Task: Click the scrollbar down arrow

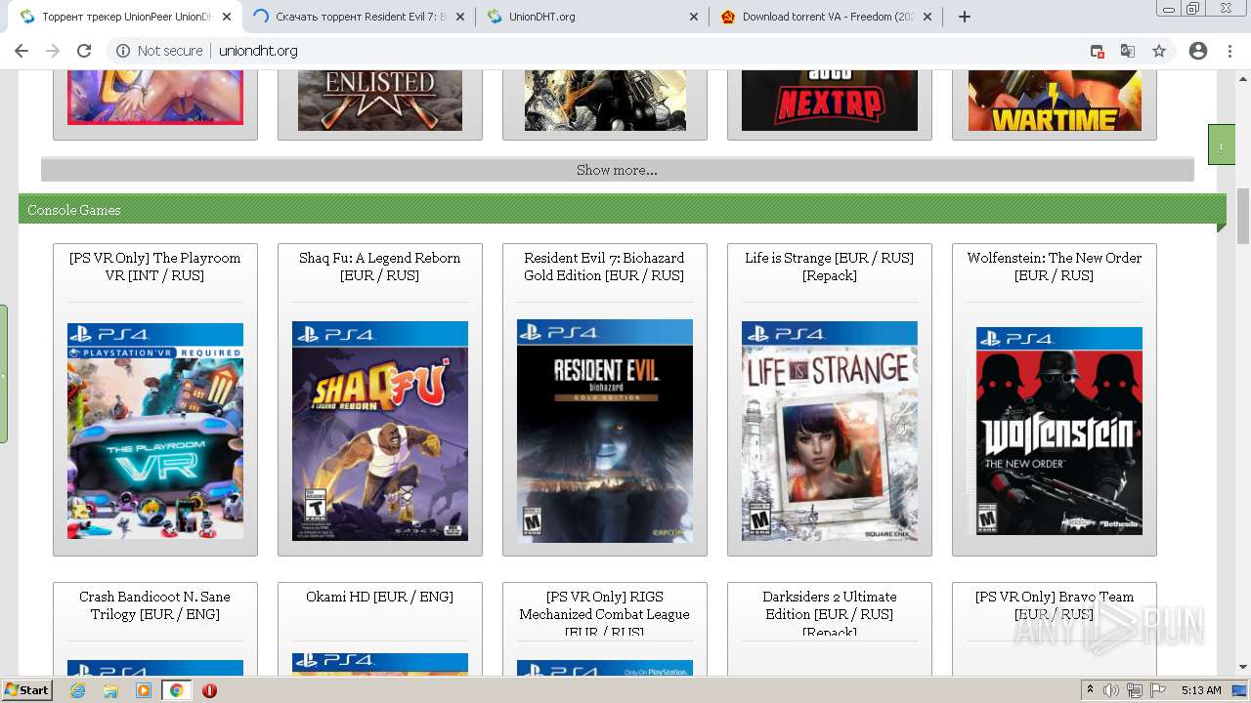Action: (x=1243, y=668)
